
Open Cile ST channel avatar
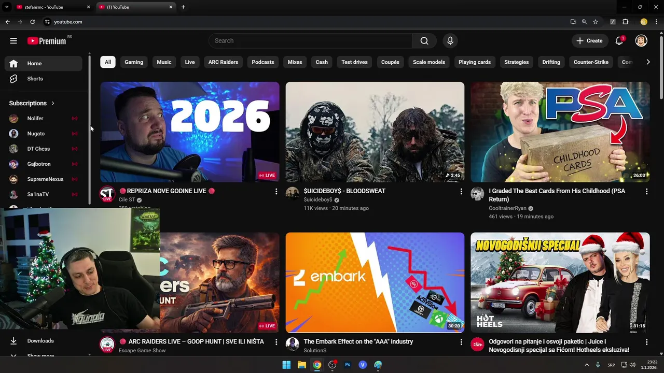point(107,194)
